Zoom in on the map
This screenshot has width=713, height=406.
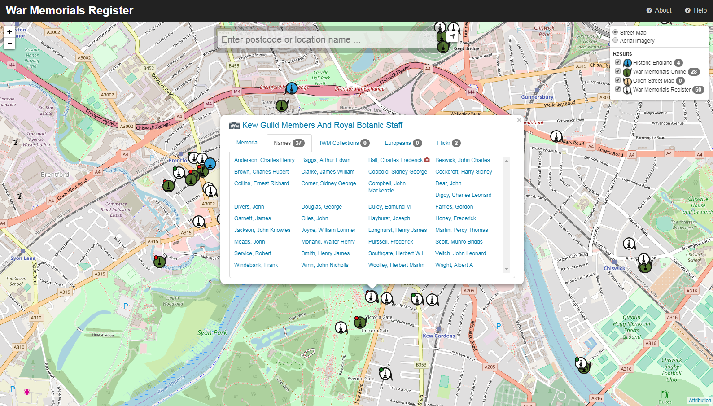tap(9, 32)
